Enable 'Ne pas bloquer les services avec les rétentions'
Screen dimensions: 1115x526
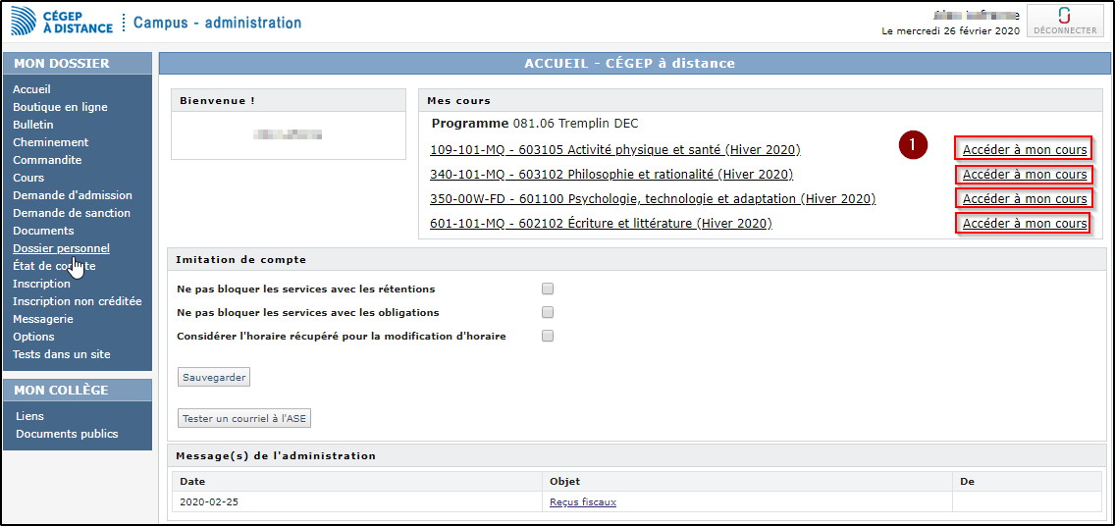click(x=548, y=289)
